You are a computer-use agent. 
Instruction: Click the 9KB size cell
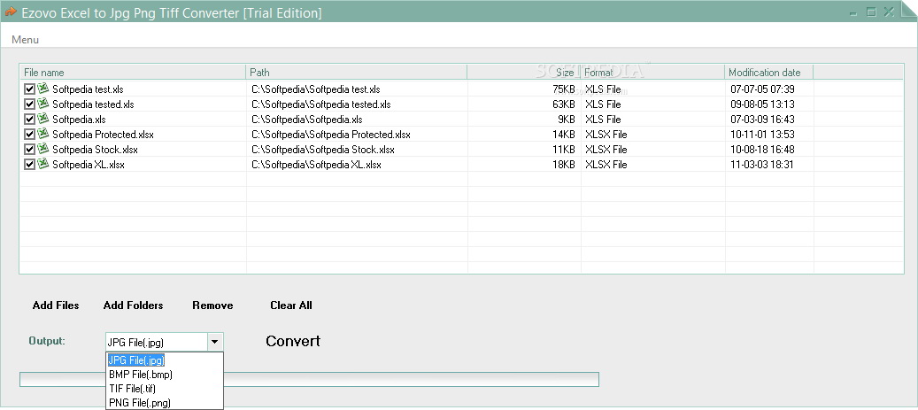pos(567,120)
